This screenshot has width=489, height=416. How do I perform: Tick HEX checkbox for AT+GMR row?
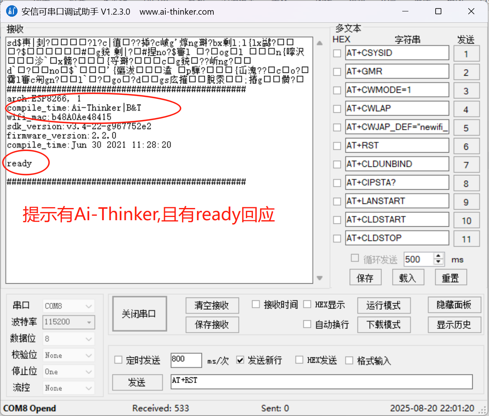click(x=337, y=72)
